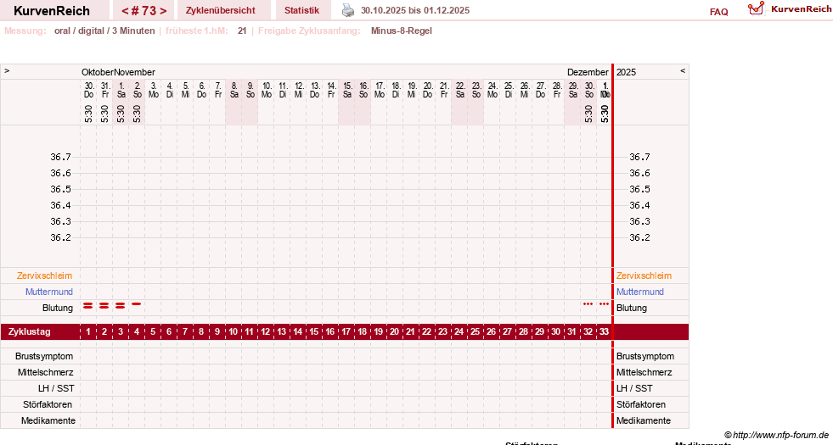Click the bleeding marker on cycle day 3
Viewport: 833px width, 445px height.
tap(120, 305)
